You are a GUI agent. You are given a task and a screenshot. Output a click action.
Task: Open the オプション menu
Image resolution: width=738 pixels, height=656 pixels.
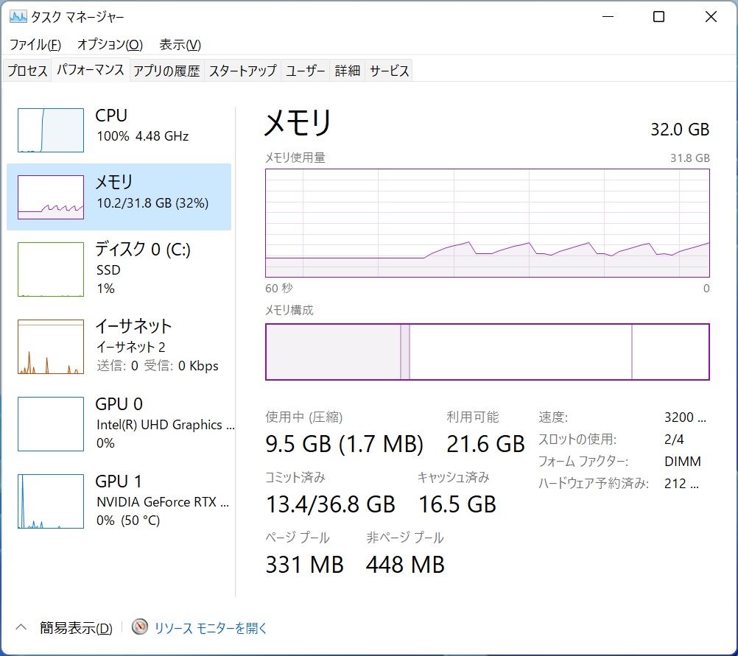[110, 45]
